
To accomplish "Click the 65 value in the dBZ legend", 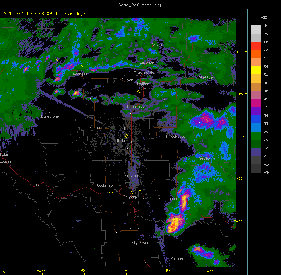I will coord(266,42).
